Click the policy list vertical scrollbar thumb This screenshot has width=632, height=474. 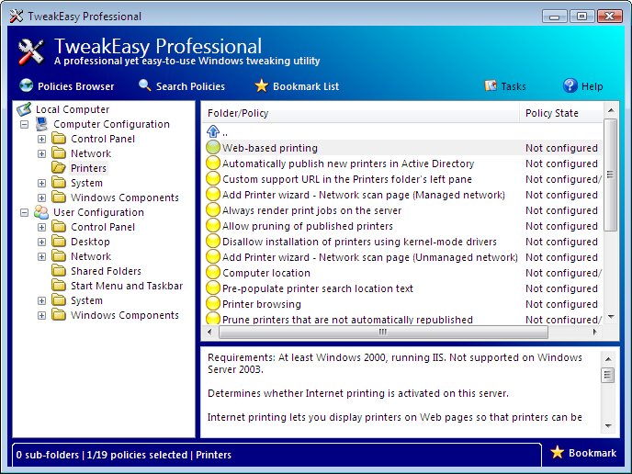coord(611,175)
